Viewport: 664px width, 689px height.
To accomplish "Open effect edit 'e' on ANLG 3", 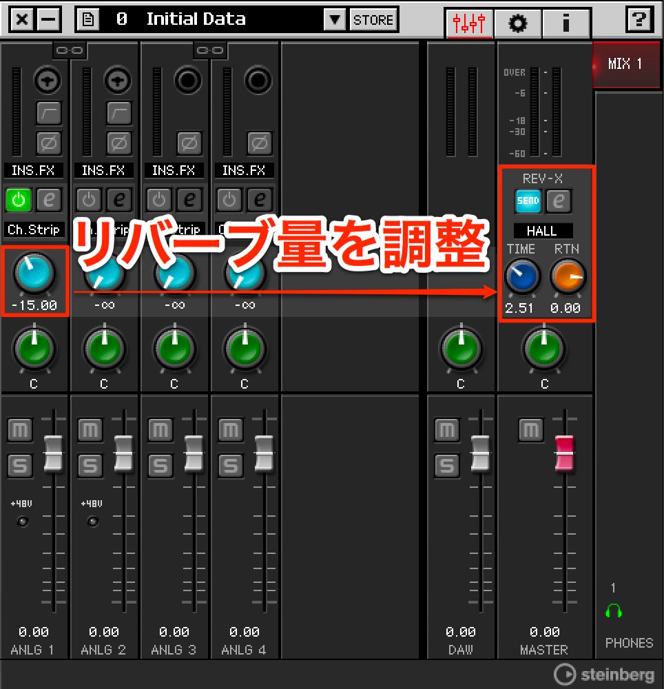I will (x=189, y=200).
